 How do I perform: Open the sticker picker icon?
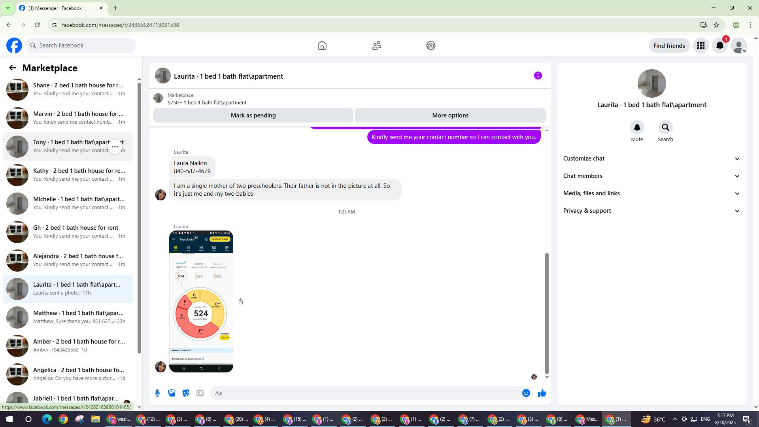coord(186,393)
